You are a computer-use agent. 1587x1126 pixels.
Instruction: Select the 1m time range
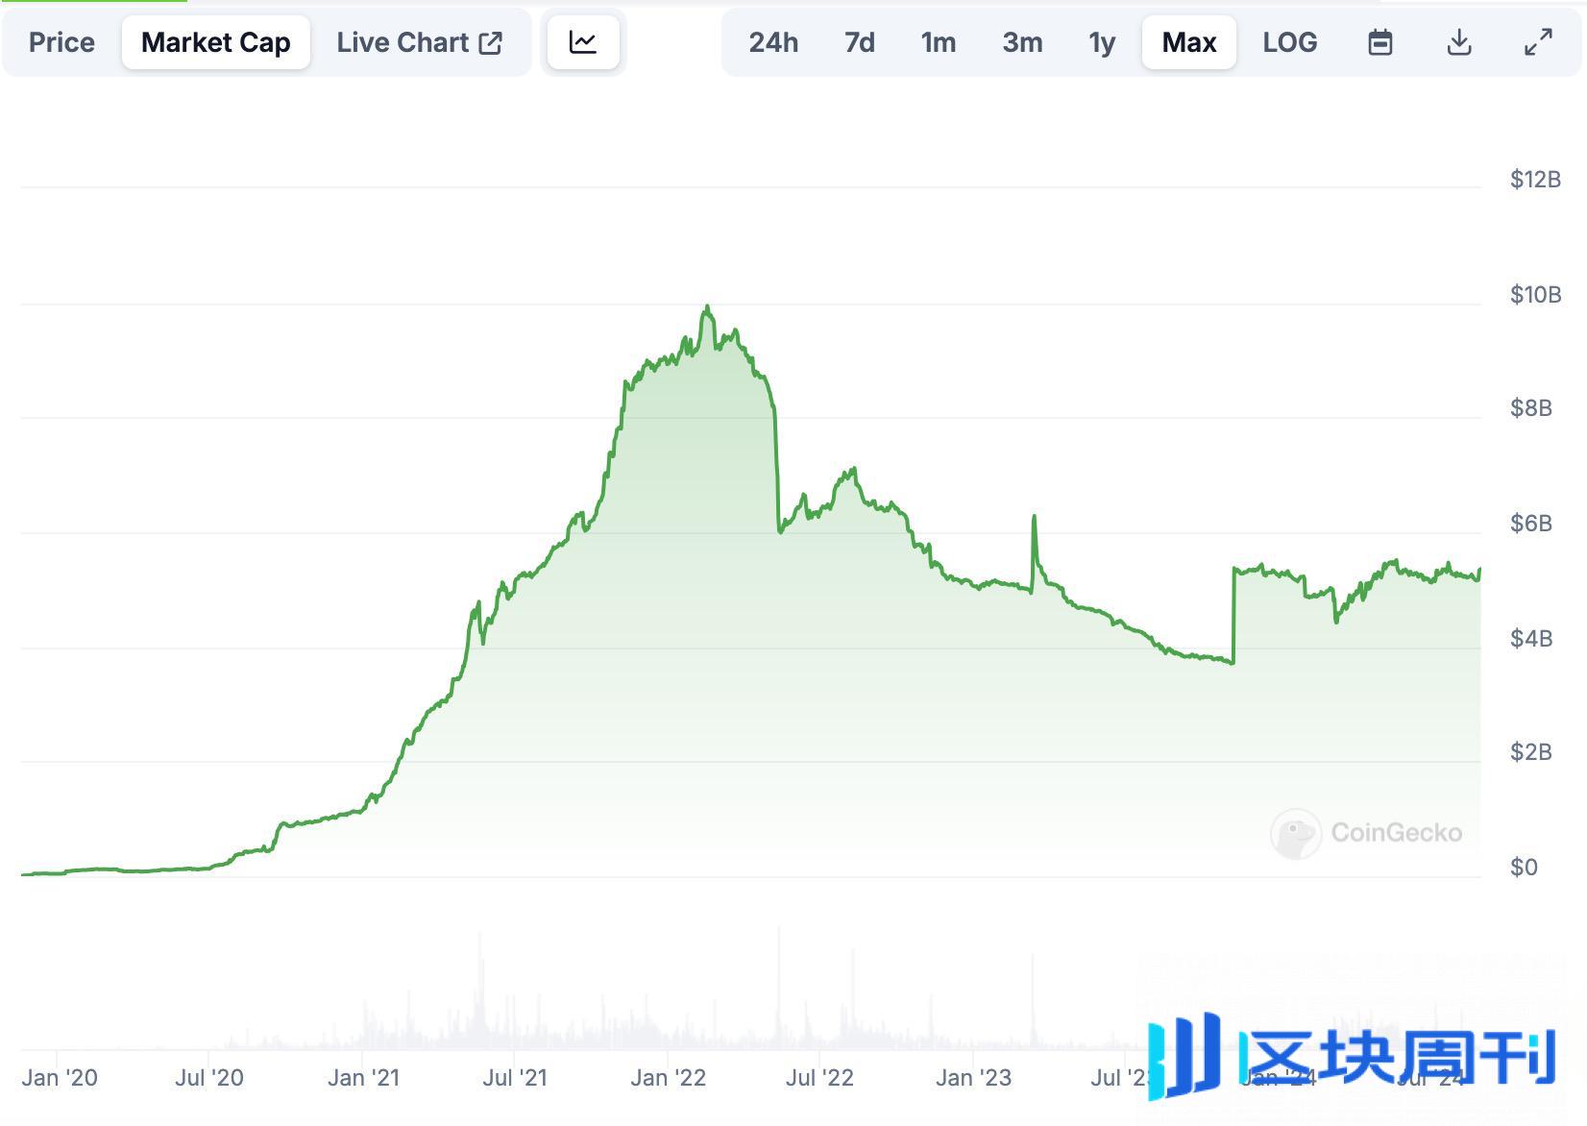click(939, 42)
